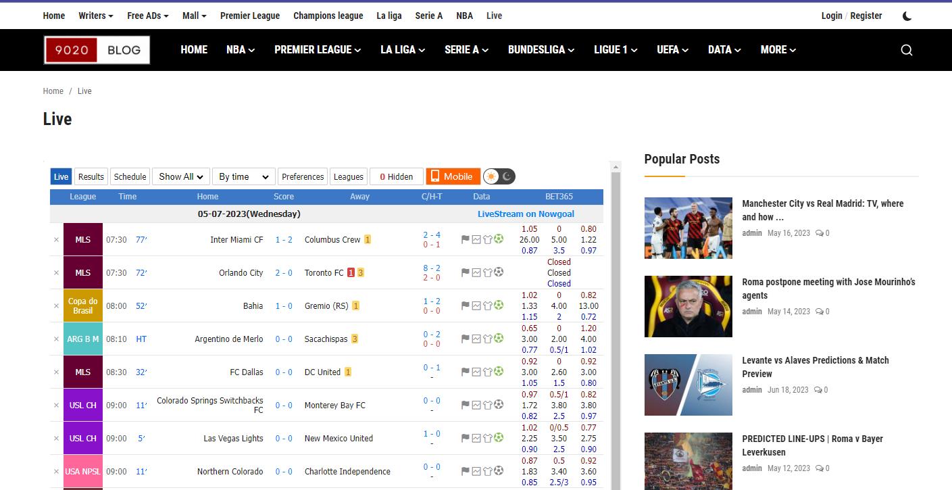Open flag icon in Northern Colorado row
The height and width of the screenshot is (490, 952).
(465, 471)
